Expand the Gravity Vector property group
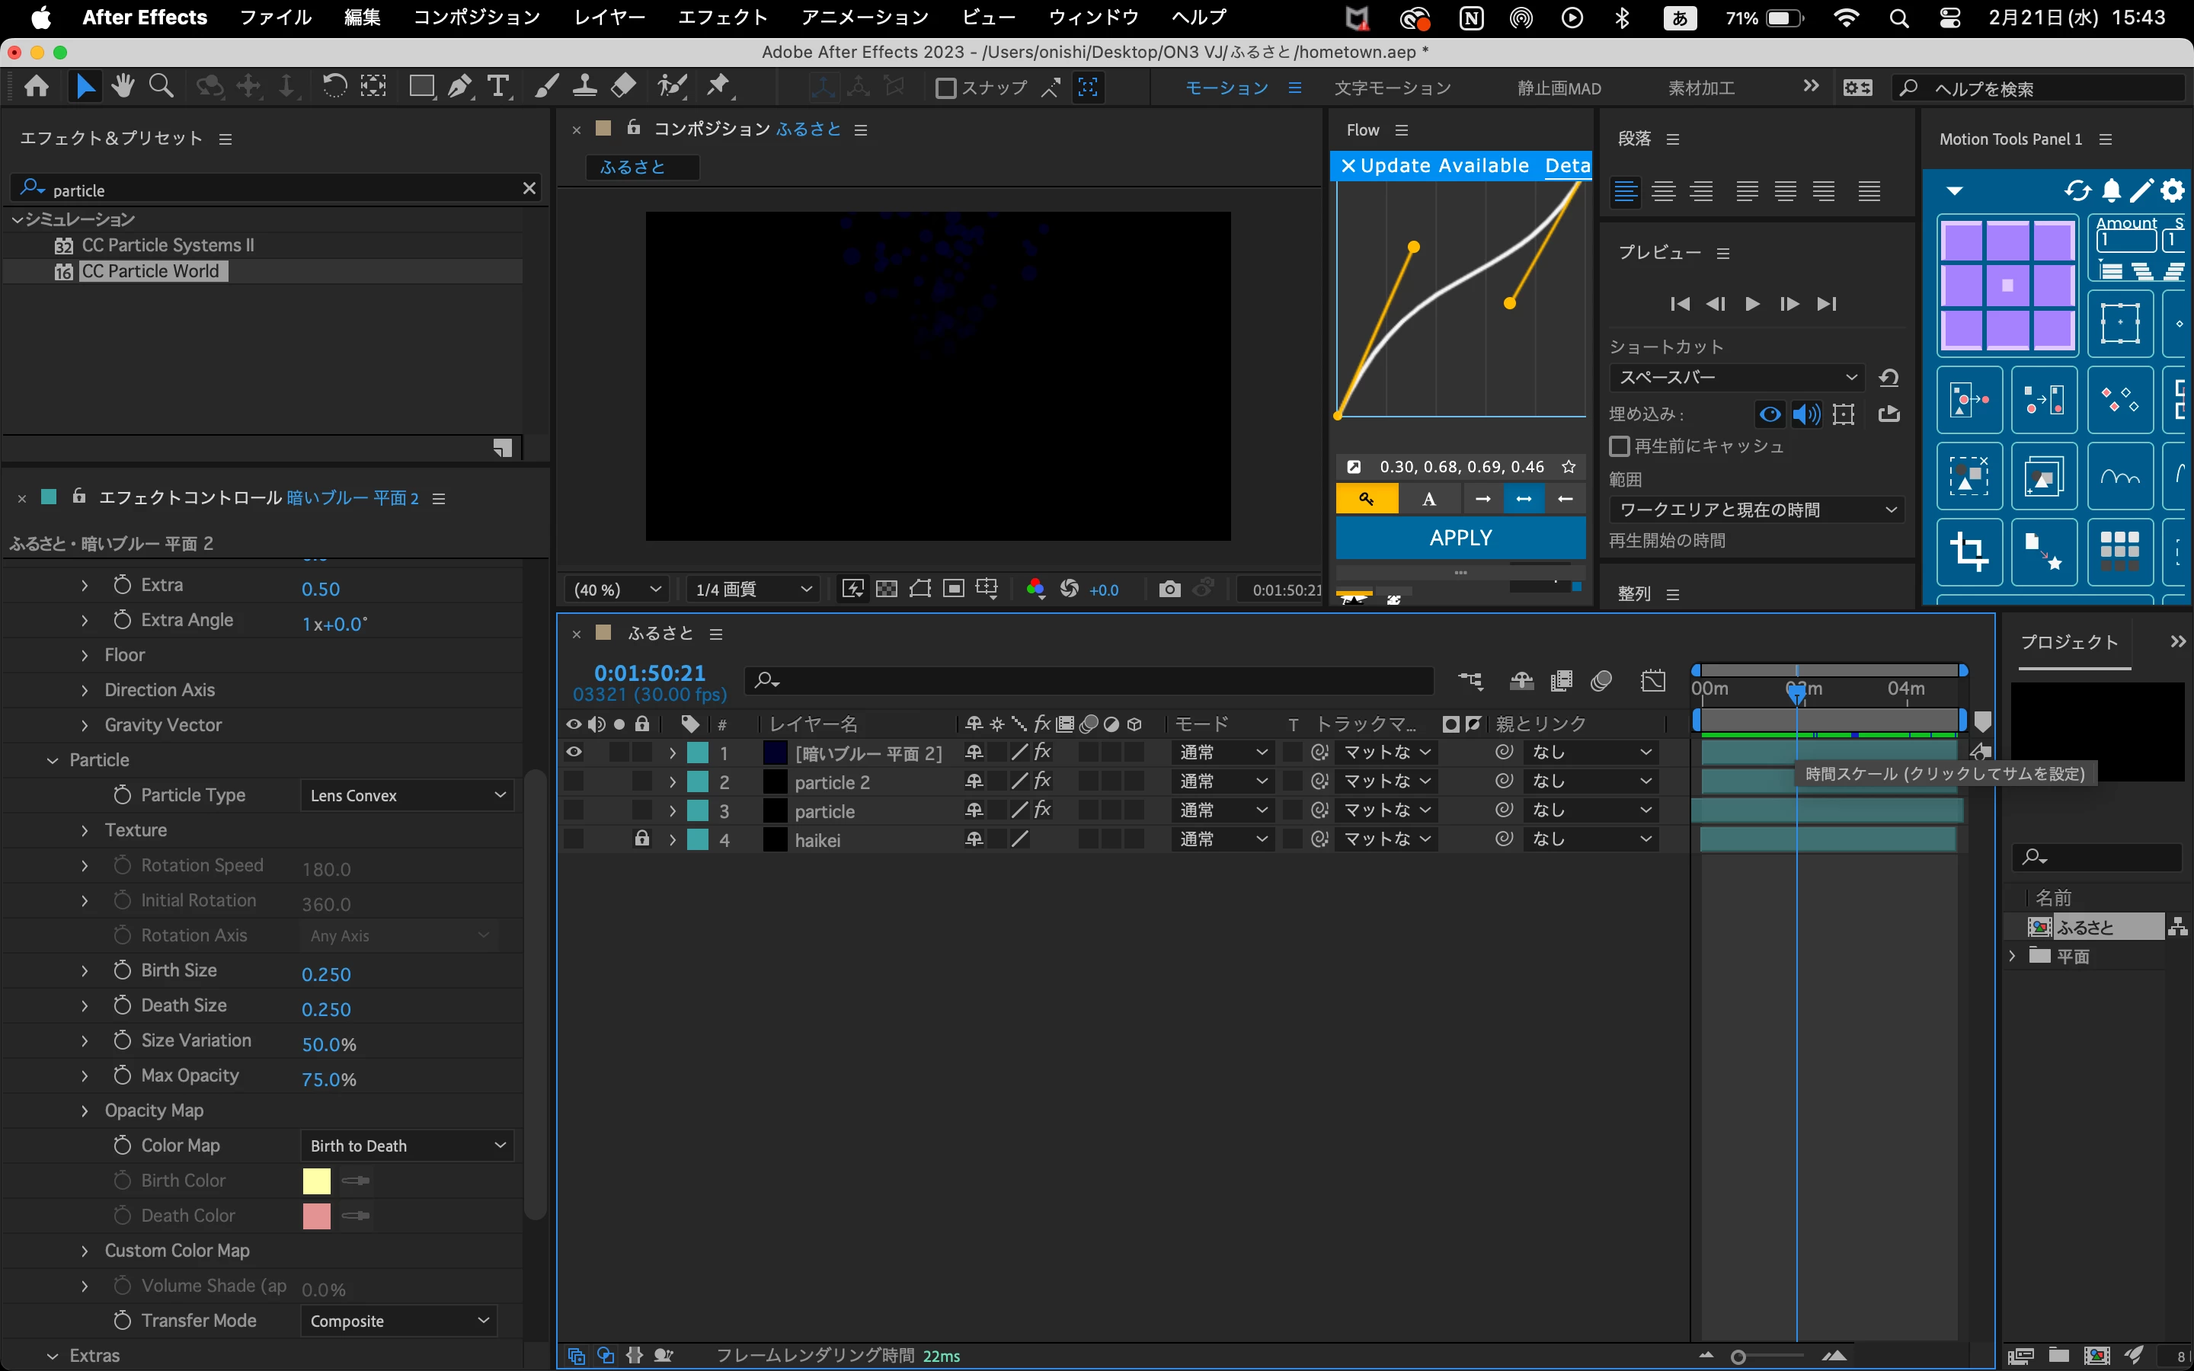 (85, 725)
